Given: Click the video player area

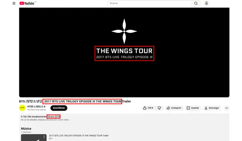Looking at the screenshot, I should [124, 52].
